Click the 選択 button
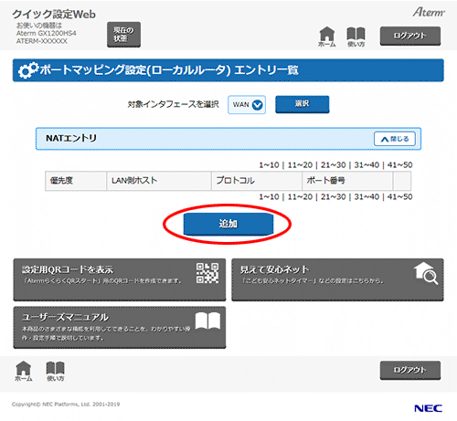The image size is (457, 421). [x=303, y=104]
